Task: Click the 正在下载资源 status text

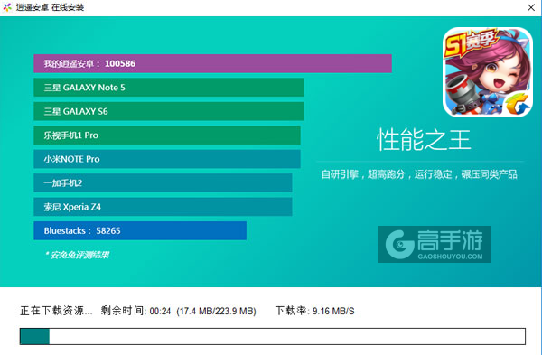Action: coord(56,311)
